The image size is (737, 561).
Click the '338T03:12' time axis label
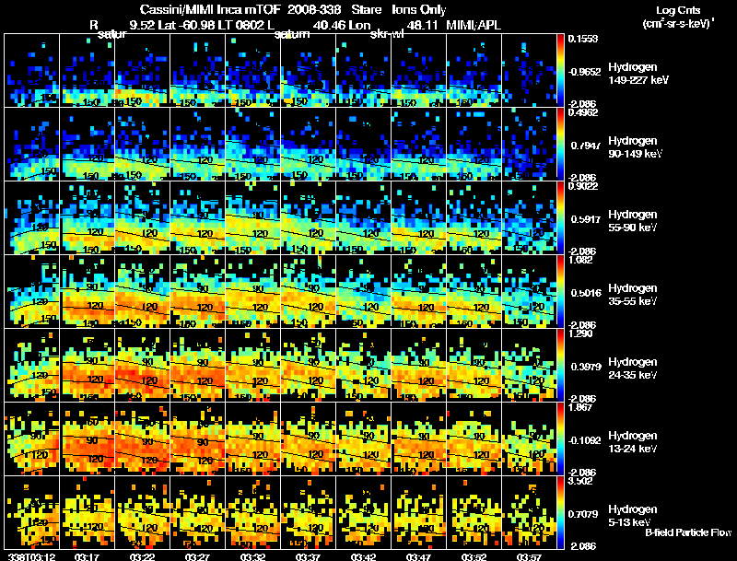(32, 556)
